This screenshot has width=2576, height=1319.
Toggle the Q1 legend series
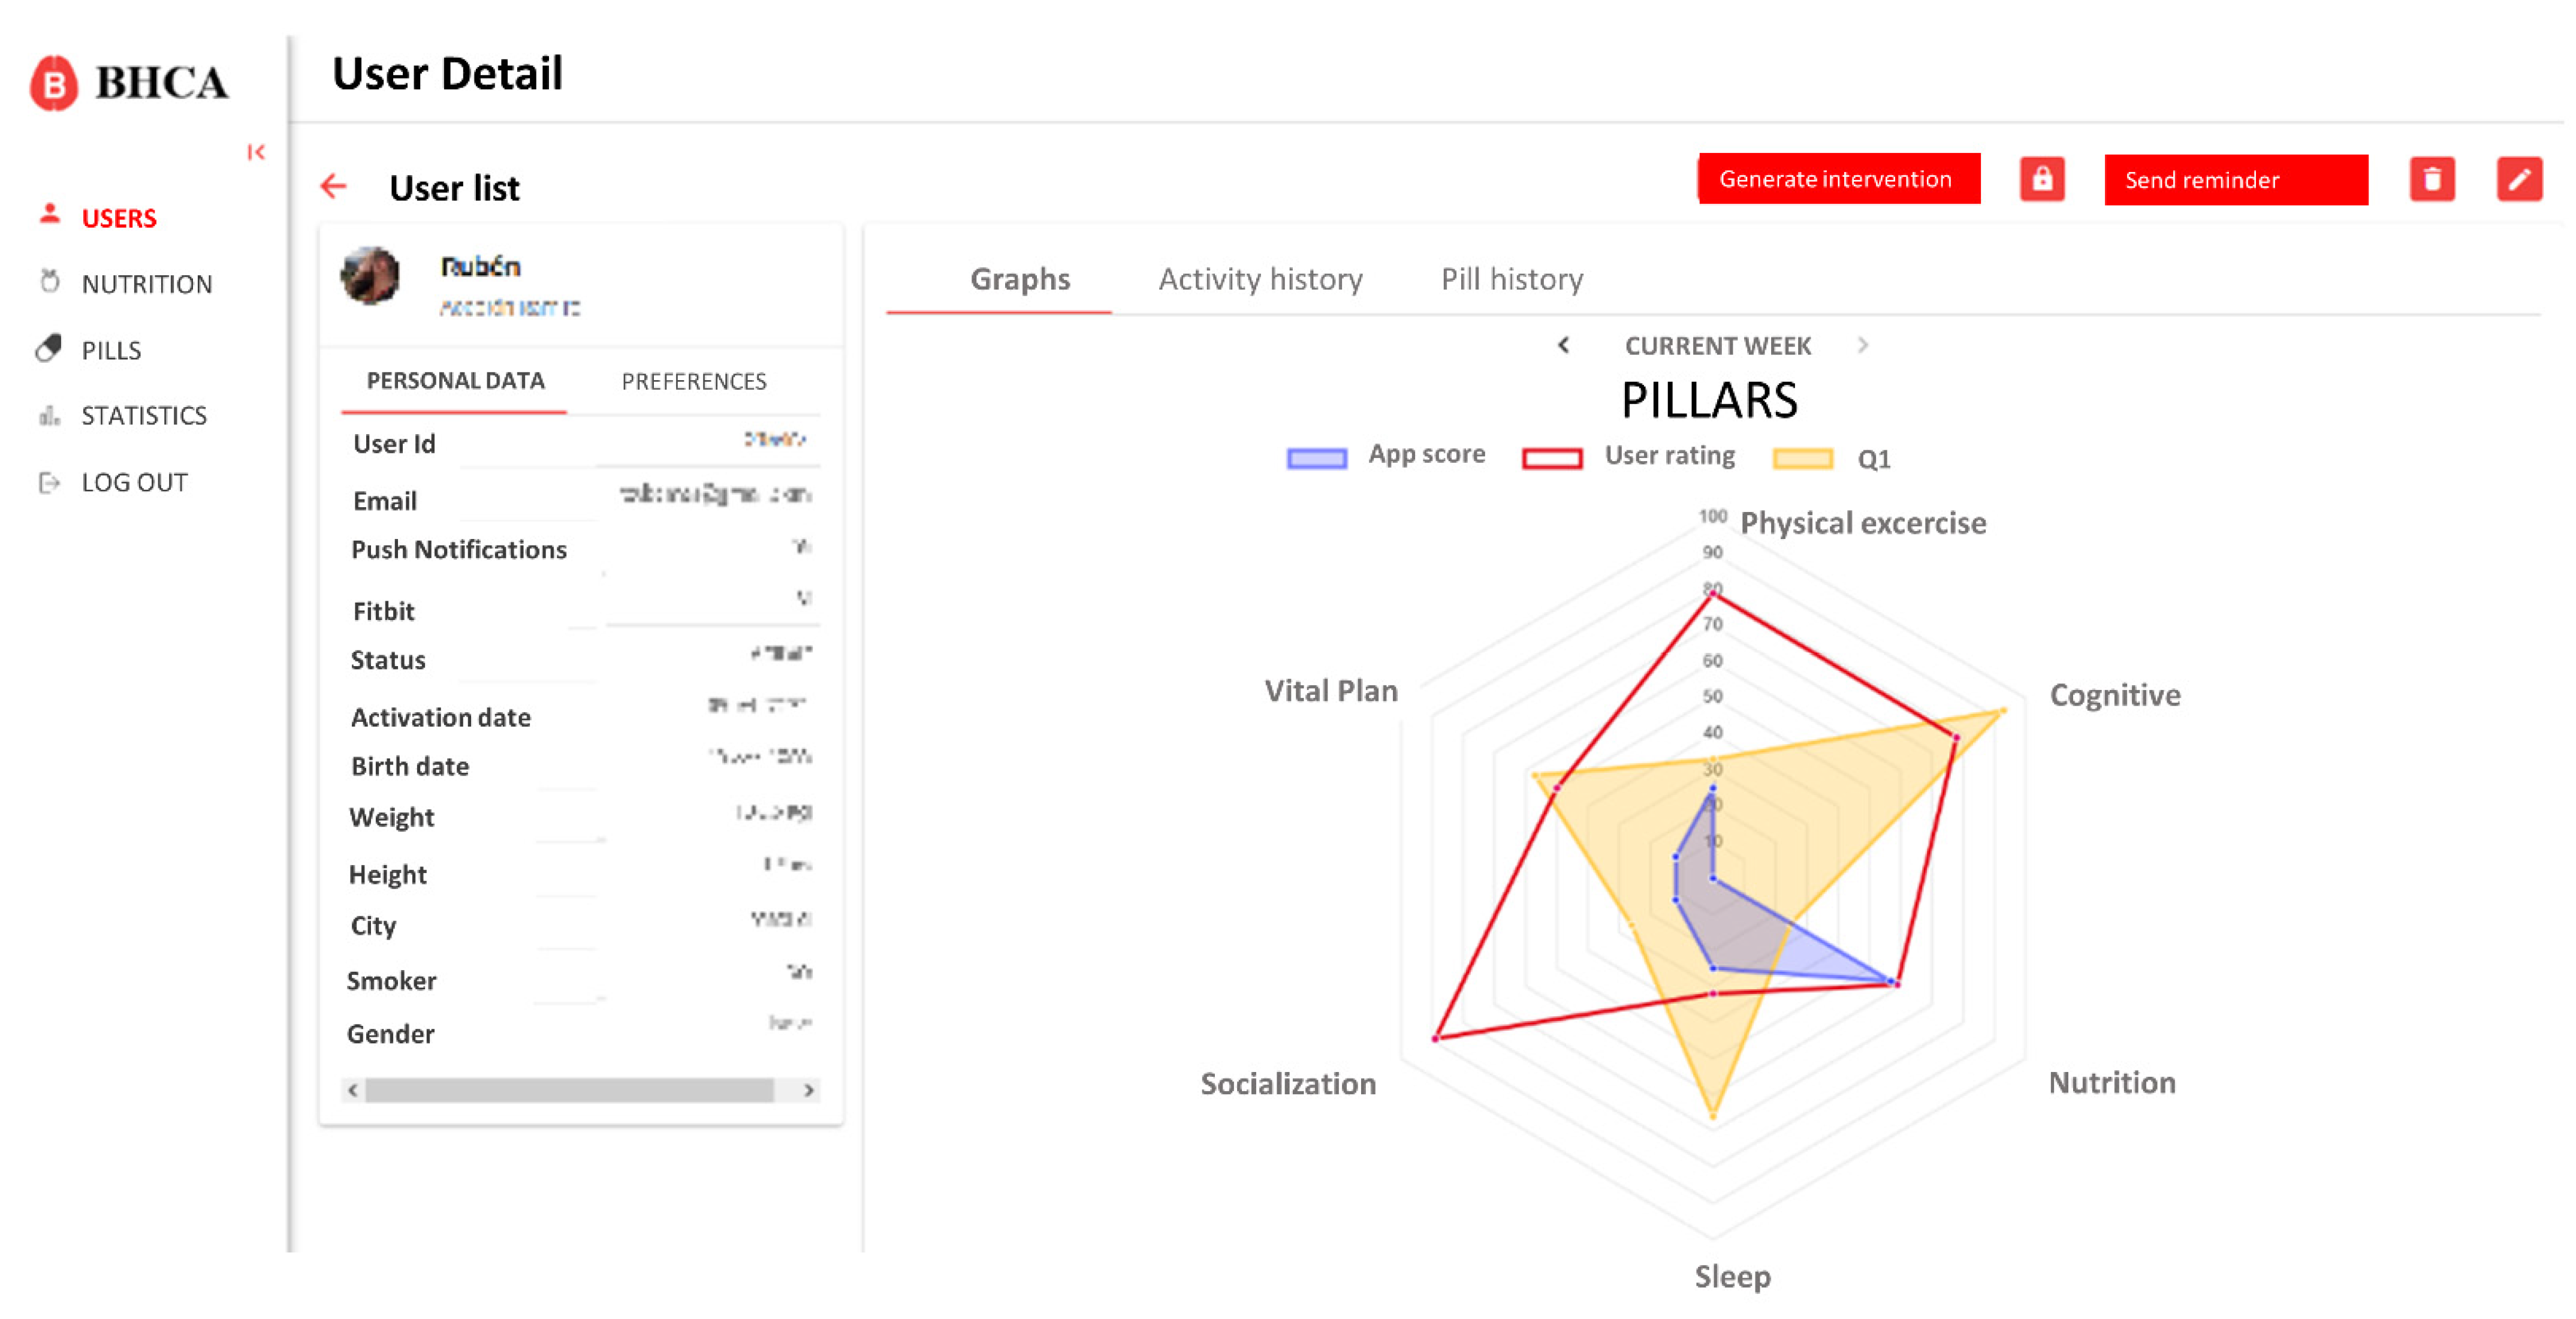(x=1802, y=459)
